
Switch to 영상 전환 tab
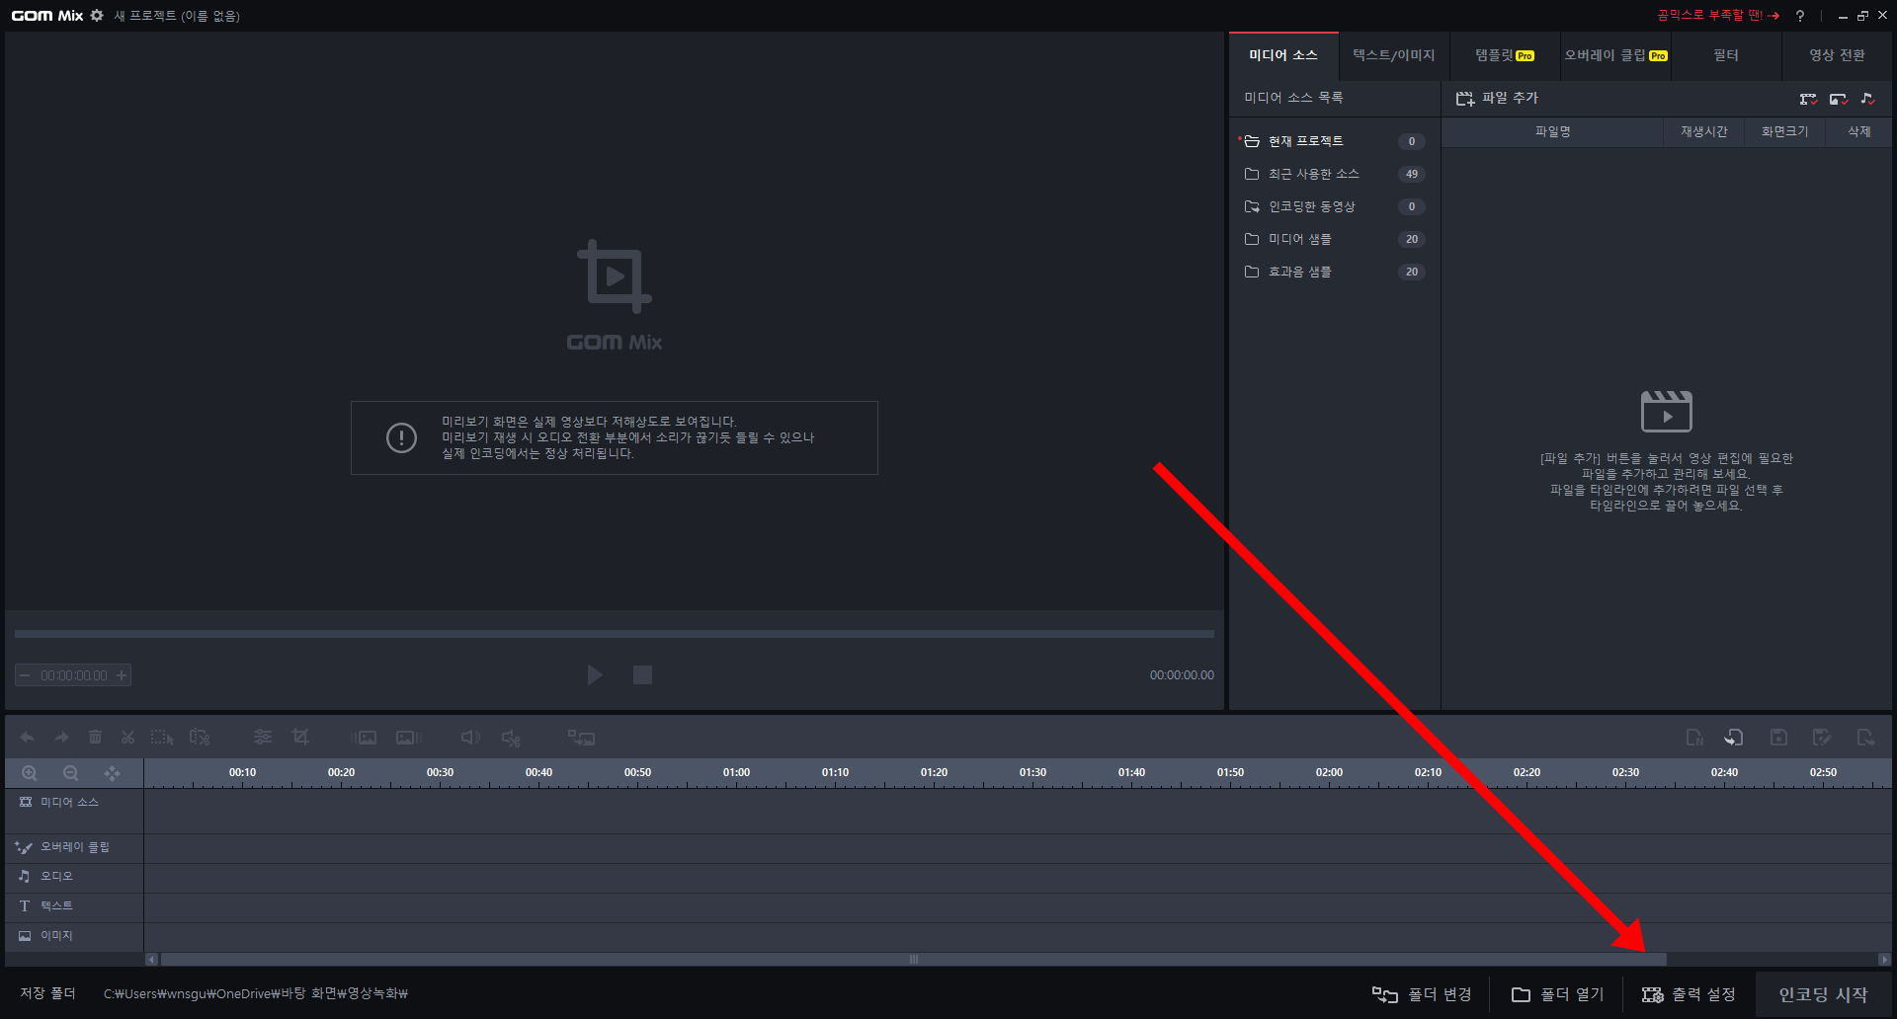[1837, 55]
